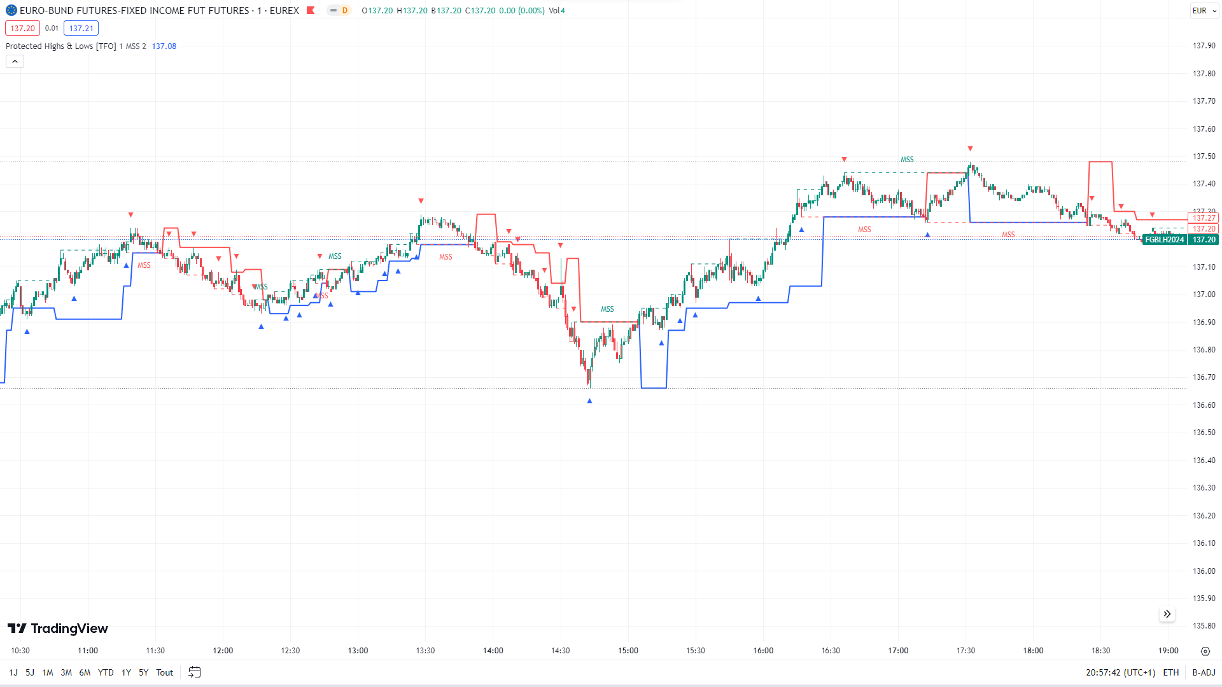Open the EUR currency dropdown
The image size is (1222, 687).
[x=1204, y=10]
